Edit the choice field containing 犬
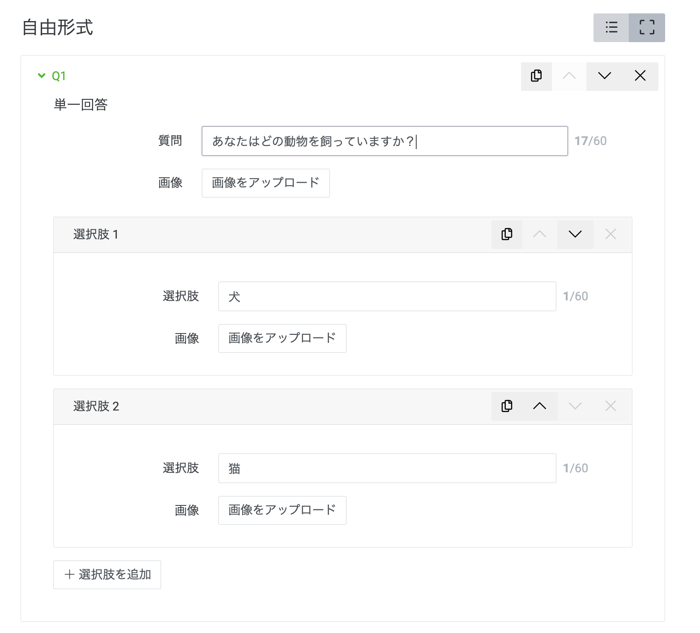The image size is (700, 633). point(387,296)
